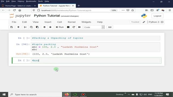This screenshot has height=97, width=173.
Task: Open the Cell menu
Action: pos(59,22)
